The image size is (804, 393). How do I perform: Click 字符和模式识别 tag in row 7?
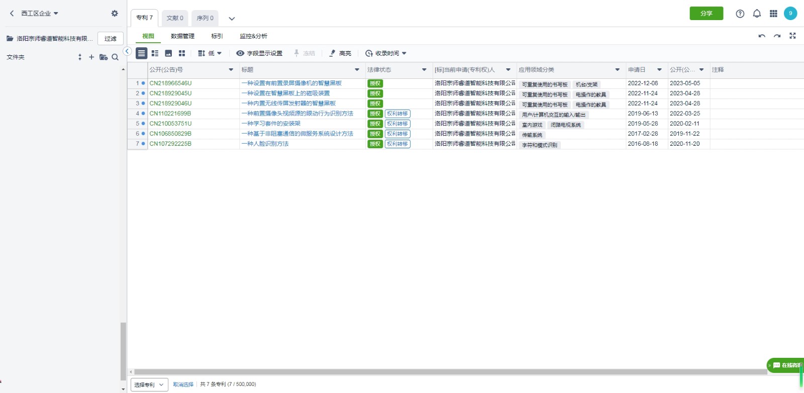coord(540,145)
